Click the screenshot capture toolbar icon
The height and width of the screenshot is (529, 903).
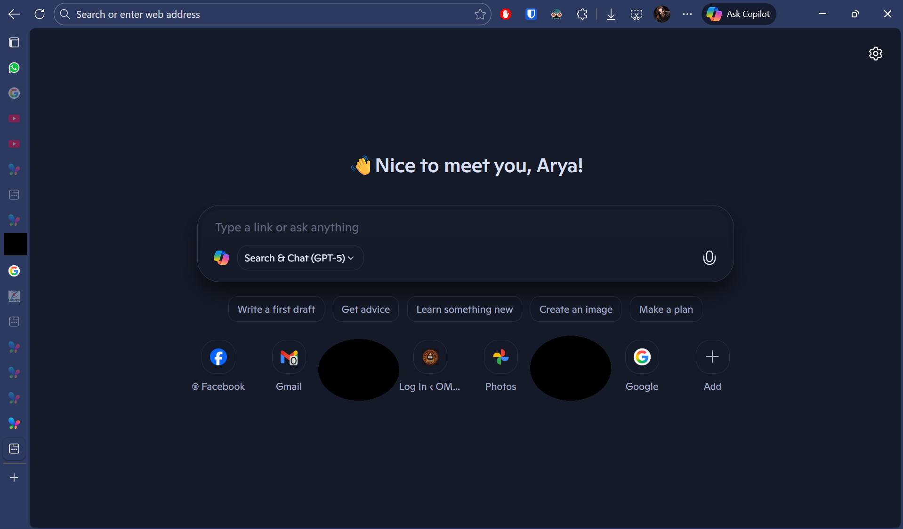click(636, 14)
